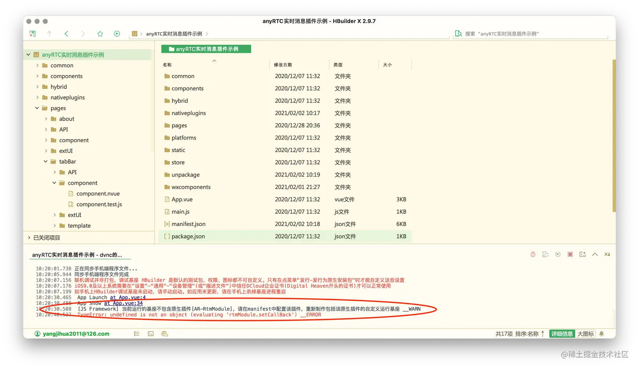The height and width of the screenshot is (369, 639).
Task: Click the globe browser icon in status bar
Action: pos(165,334)
